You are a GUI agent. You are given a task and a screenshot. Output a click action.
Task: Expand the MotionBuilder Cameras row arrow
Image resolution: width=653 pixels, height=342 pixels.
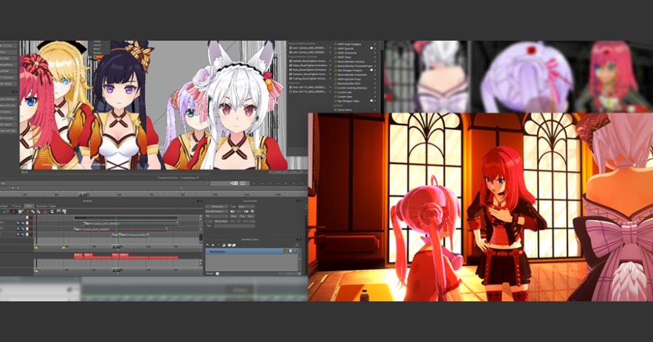coord(375,61)
